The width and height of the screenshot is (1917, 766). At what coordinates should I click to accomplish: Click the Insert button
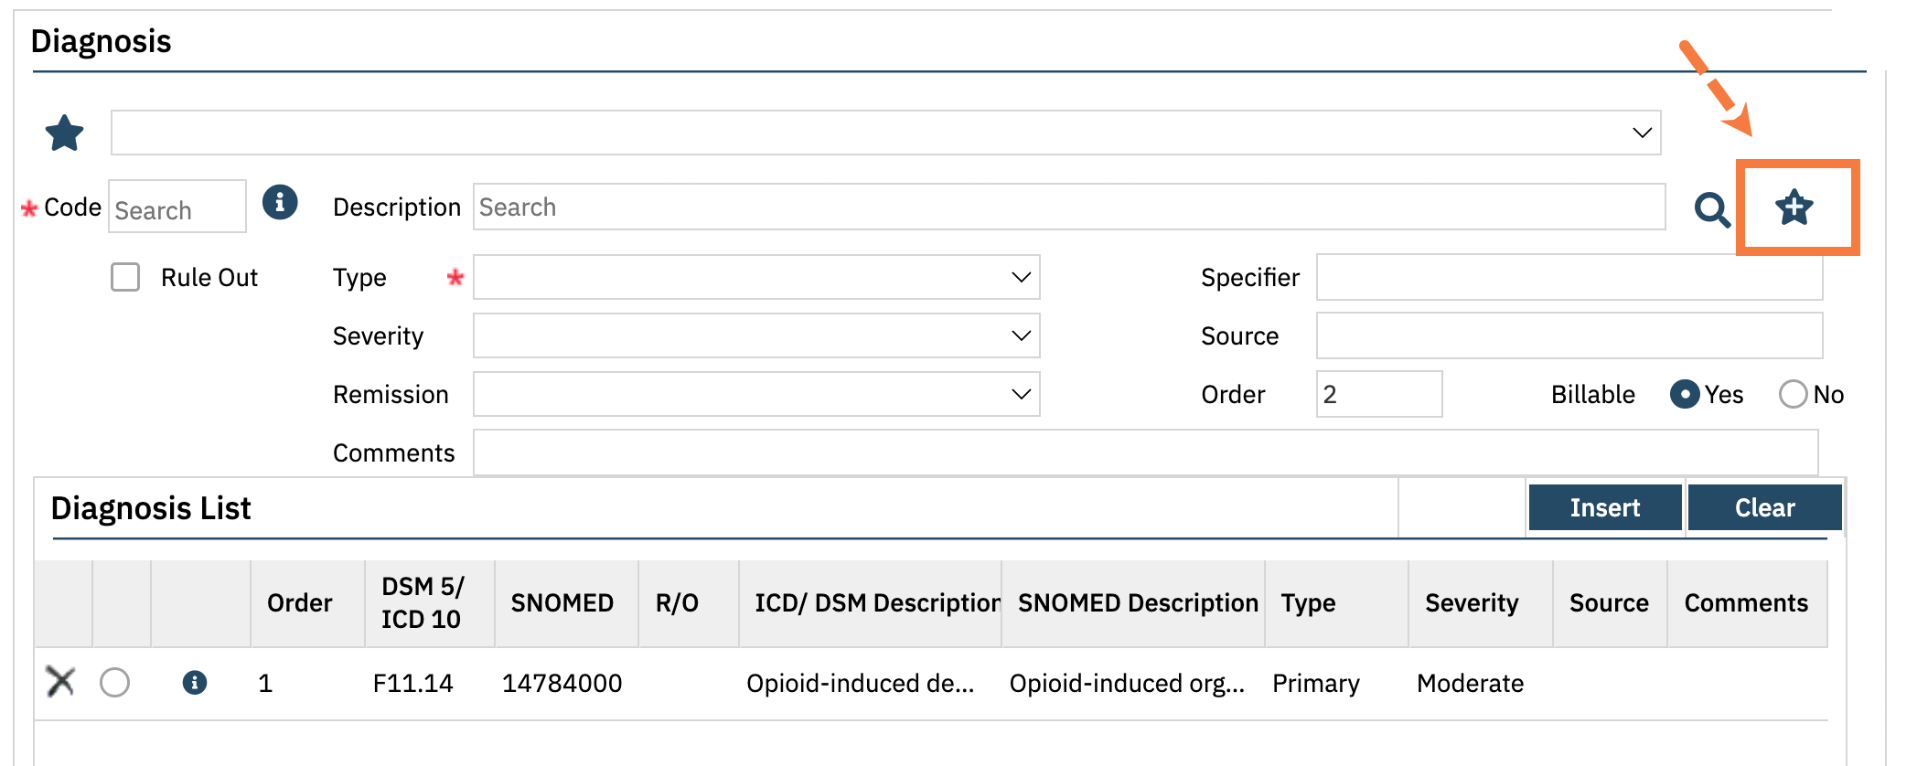pyautogui.click(x=1604, y=507)
